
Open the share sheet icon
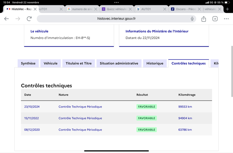pos(204,19)
